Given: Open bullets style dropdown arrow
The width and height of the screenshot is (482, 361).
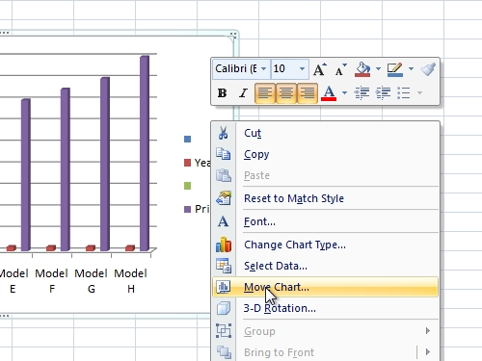Looking at the screenshot, I should coord(419,93).
